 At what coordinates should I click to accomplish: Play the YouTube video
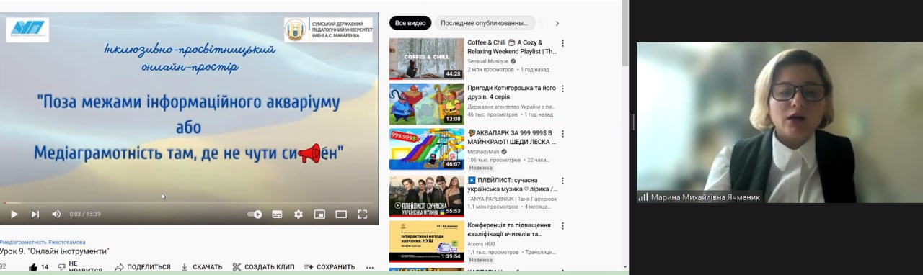(14, 214)
